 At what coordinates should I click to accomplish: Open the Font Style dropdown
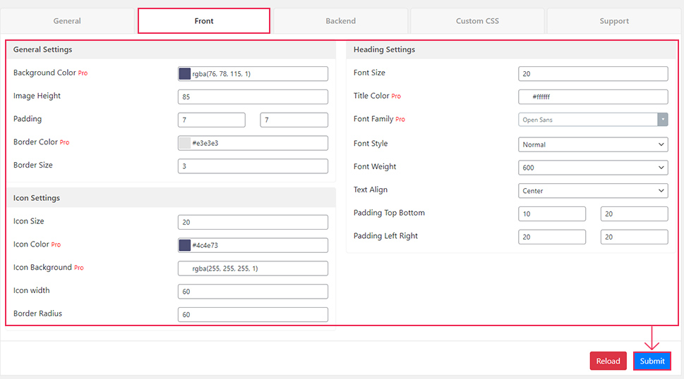[593, 144]
